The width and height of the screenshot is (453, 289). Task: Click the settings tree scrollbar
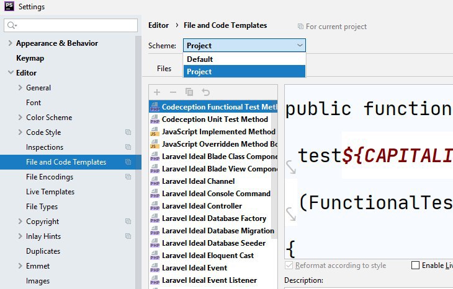(138, 162)
